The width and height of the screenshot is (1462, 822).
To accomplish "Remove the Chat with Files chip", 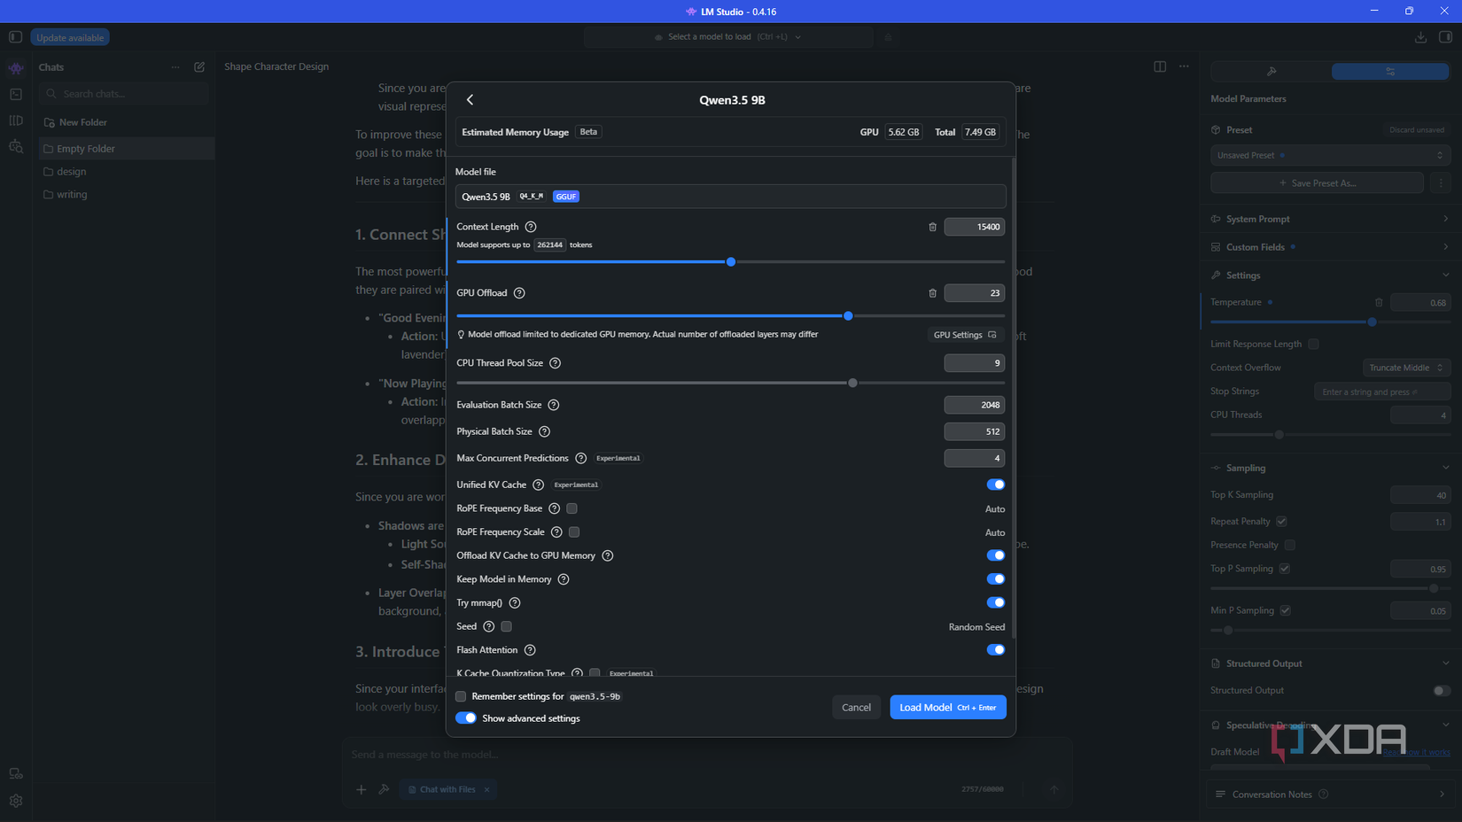I will (486, 790).
